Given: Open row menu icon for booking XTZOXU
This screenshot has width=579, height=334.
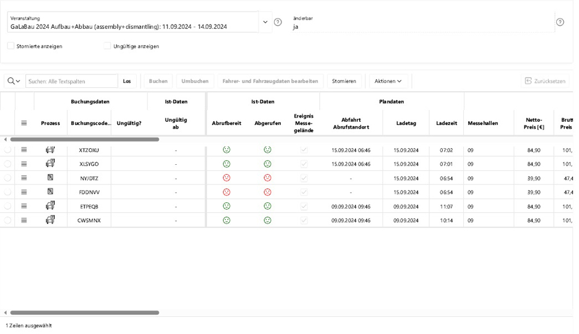Looking at the screenshot, I should point(24,150).
